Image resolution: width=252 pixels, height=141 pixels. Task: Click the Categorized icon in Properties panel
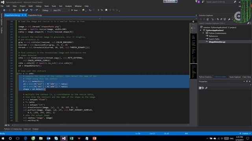pyautogui.click(x=200, y=88)
